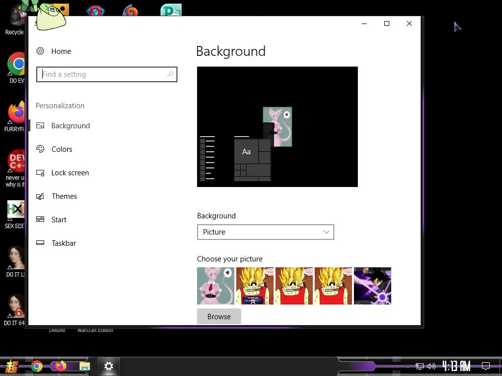Focus the Find a setting search box

[106, 74]
